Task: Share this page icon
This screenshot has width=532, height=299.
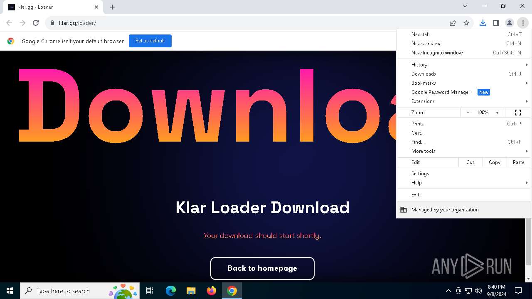Action: [453, 23]
